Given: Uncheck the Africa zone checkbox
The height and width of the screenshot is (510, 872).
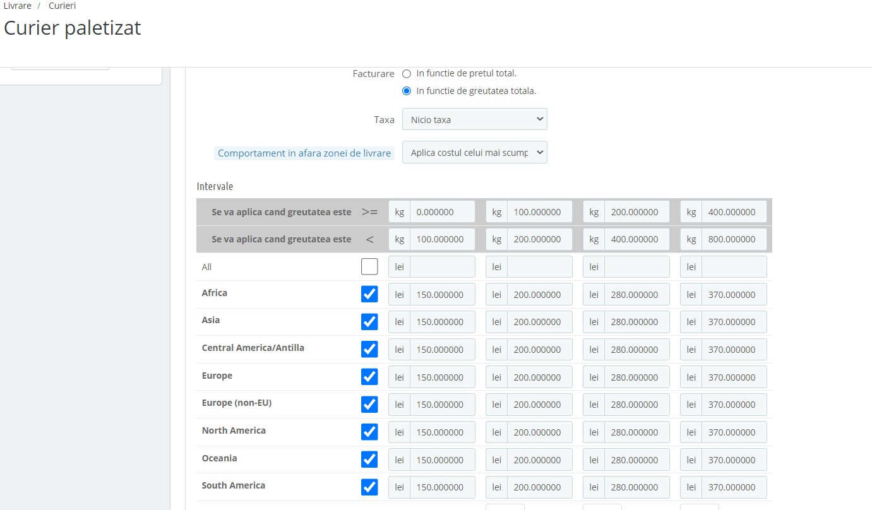Looking at the screenshot, I should [369, 294].
